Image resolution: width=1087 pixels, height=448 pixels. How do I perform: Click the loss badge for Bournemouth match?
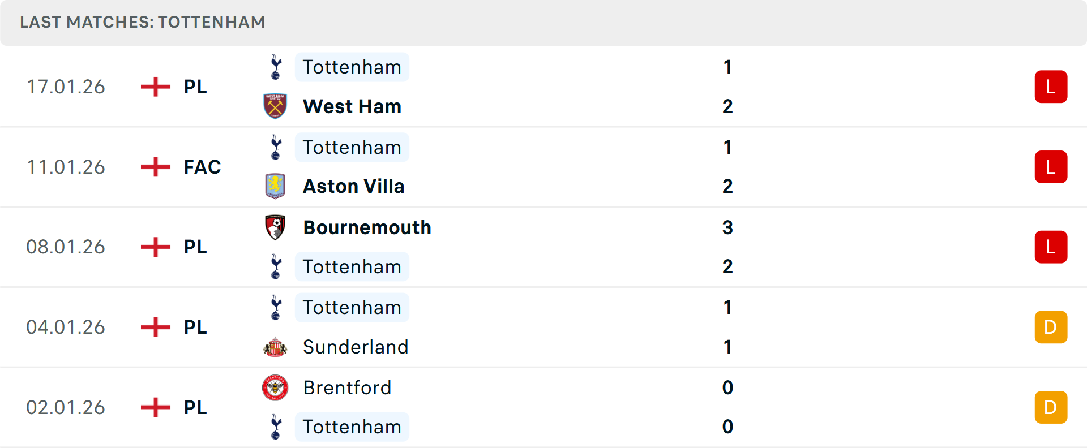pyautogui.click(x=1050, y=247)
